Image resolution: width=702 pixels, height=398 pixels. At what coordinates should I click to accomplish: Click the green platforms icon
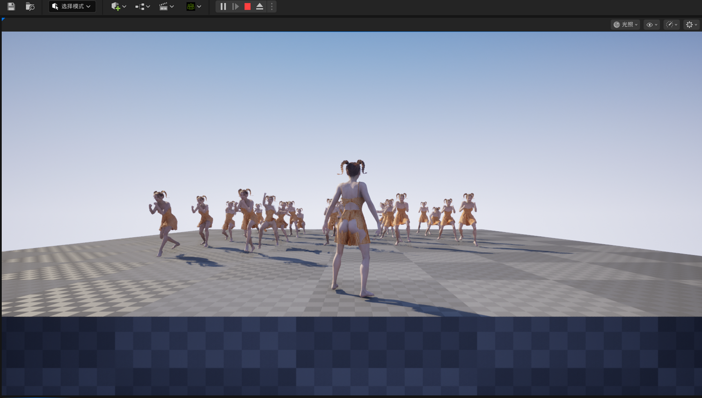point(190,7)
